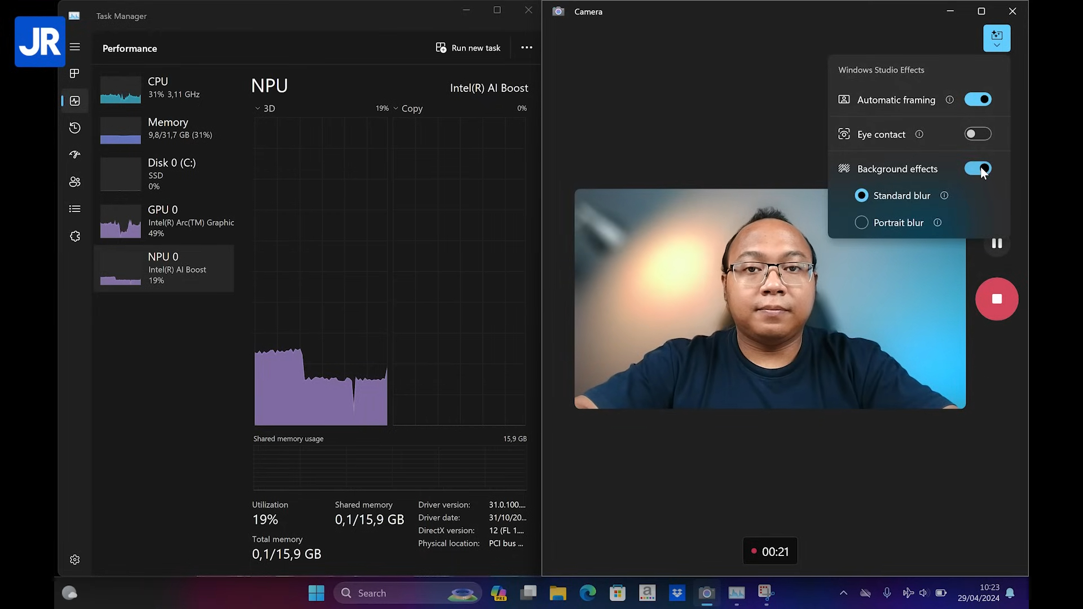Open the Details list sidebar icon
The height and width of the screenshot is (609, 1083).
click(74, 209)
